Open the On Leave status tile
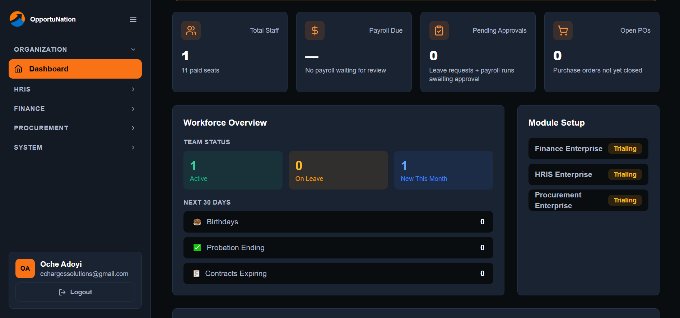680x318 pixels. (338, 170)
